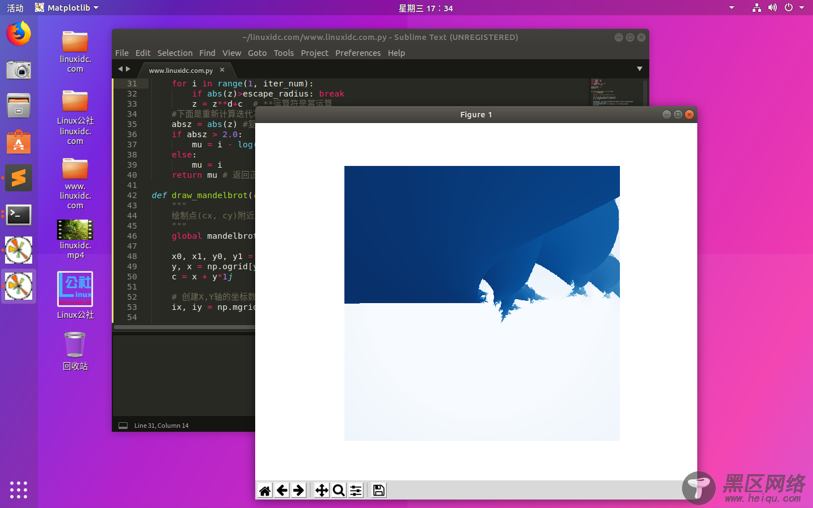This screenshot has height=508, width=813.
Task: Click the next tab arrow in Sublime
Action: tap(128, 69)
